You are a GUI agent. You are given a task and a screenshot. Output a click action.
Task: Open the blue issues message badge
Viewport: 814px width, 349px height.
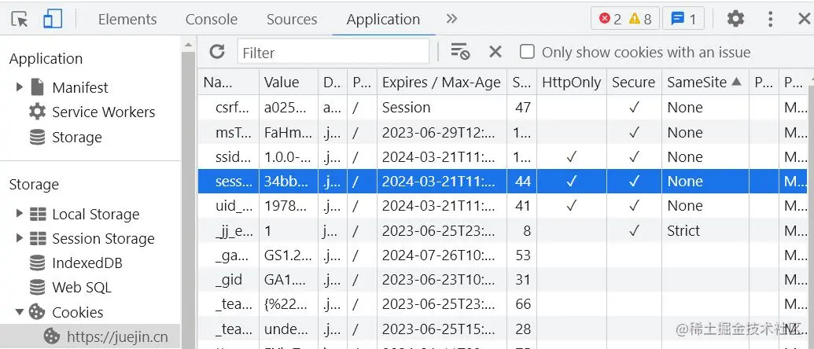pos(683,19)
